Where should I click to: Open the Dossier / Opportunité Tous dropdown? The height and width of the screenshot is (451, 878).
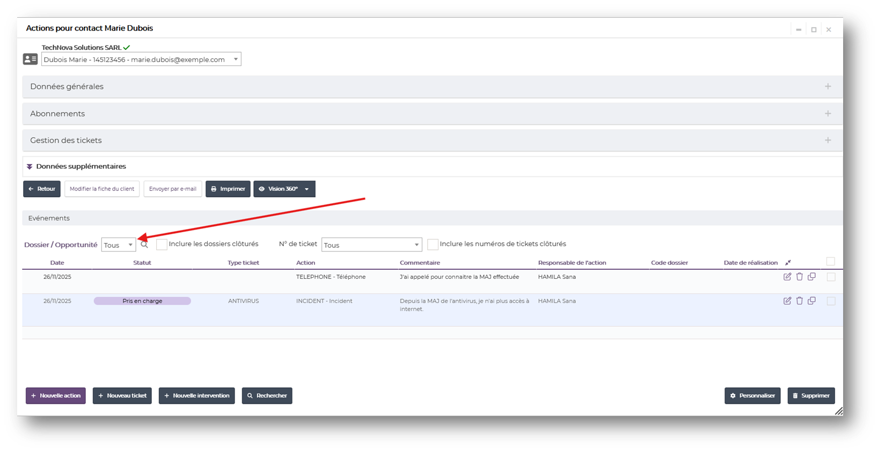pos(119,245)
